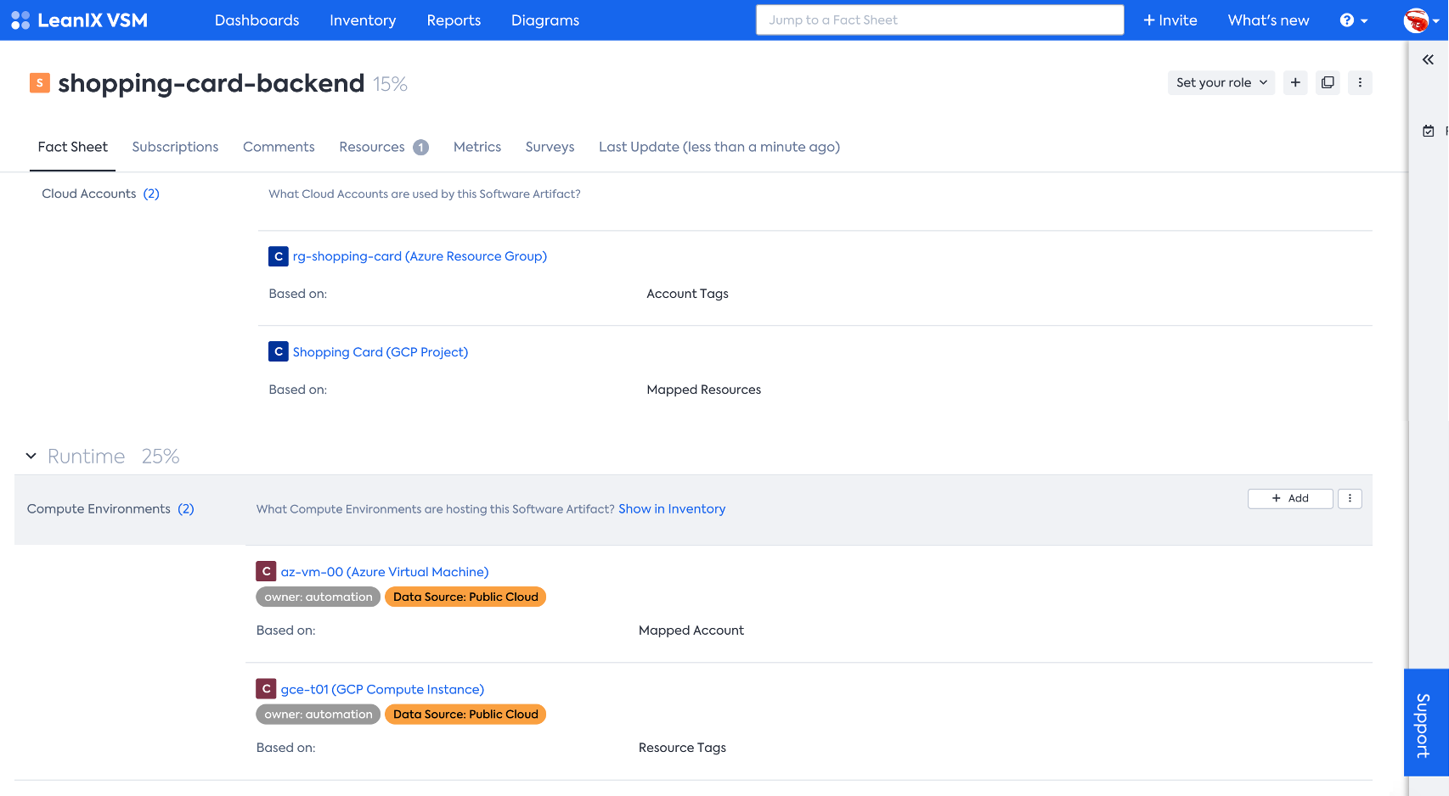Image resolution: width=1449 pixels, height=796 pixels.
Task: Click Data Source: Public Cloud tag under gce-t01
Action: point(465,715)
